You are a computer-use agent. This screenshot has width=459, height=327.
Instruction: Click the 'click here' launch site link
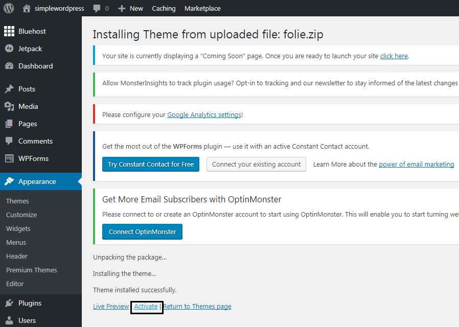point(394,56)
